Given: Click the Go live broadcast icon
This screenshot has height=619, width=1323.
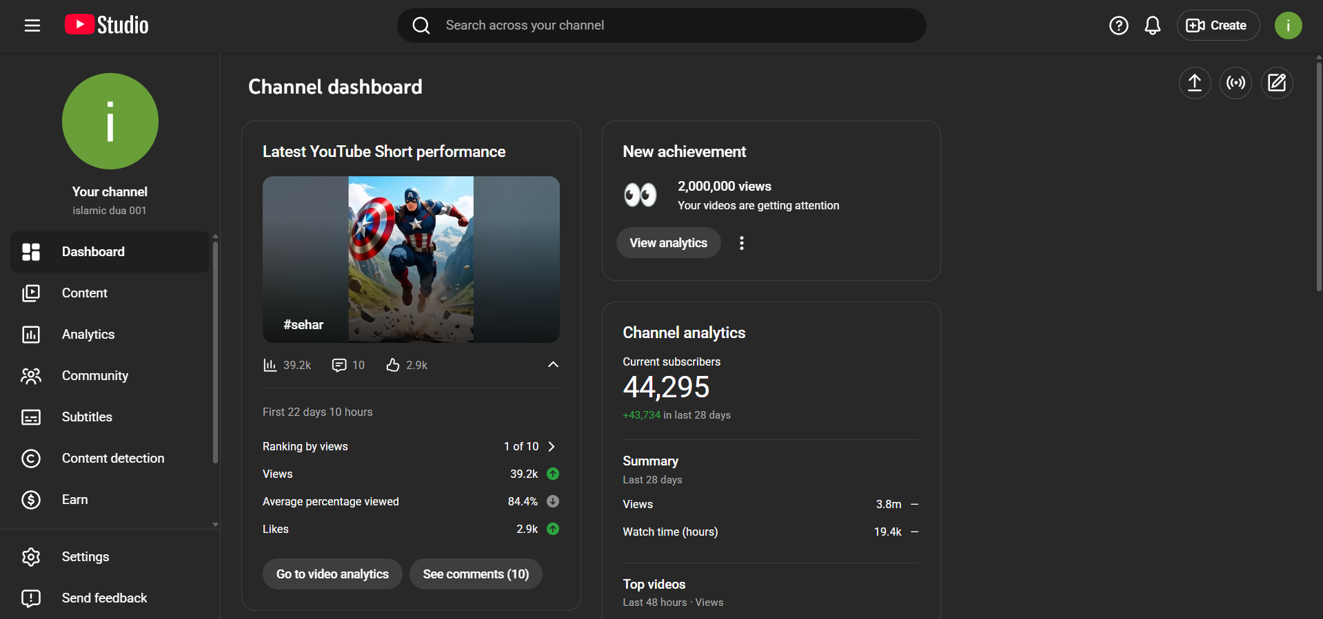Looking at the screenshot, I should pyautogui.click(x=1235, y=83).
